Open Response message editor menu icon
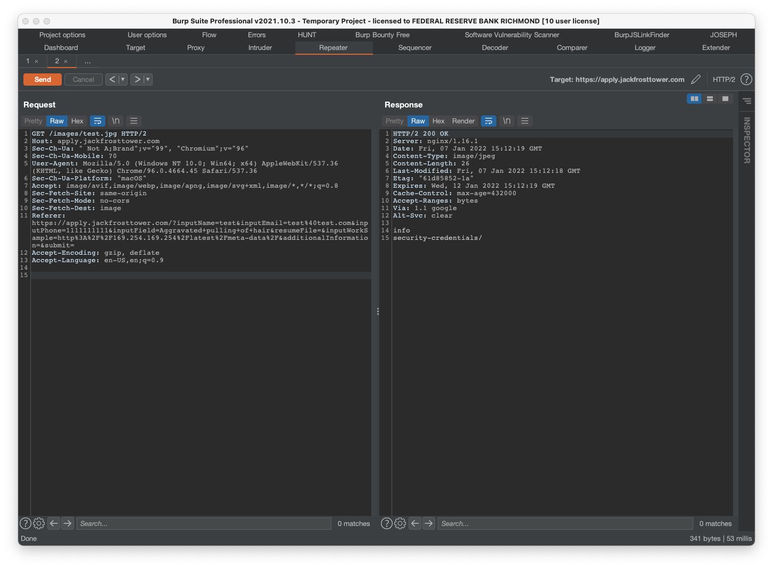This screenshot has height=568, width=773. 525,121
